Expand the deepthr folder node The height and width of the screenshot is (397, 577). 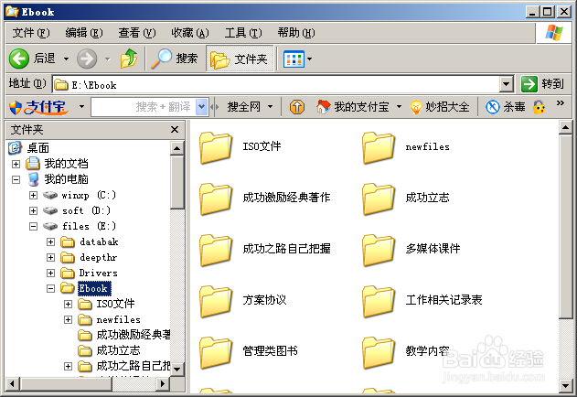pyautogui.click(x=51, y=257)
